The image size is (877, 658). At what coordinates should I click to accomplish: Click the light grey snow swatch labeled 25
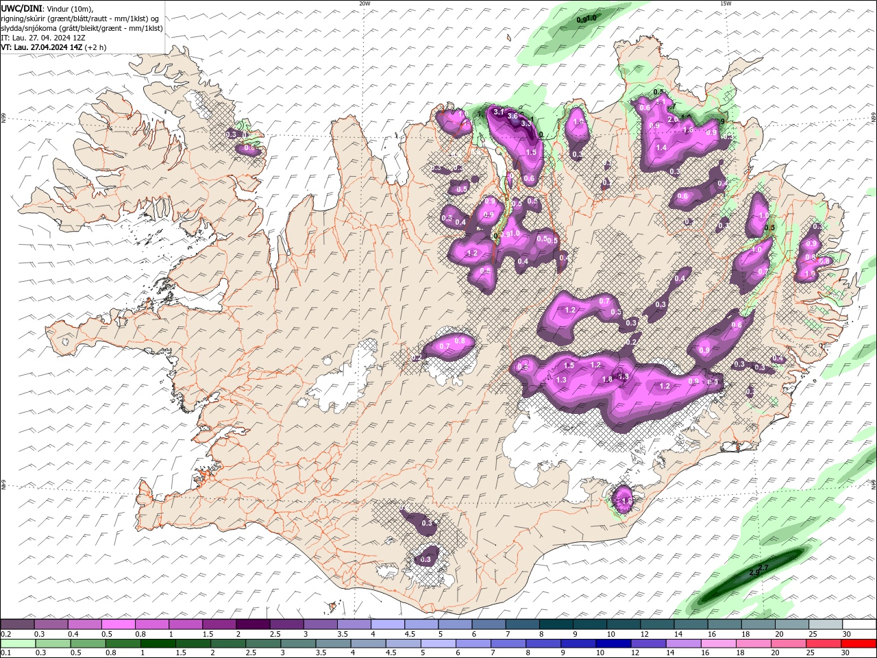[825, 624]
